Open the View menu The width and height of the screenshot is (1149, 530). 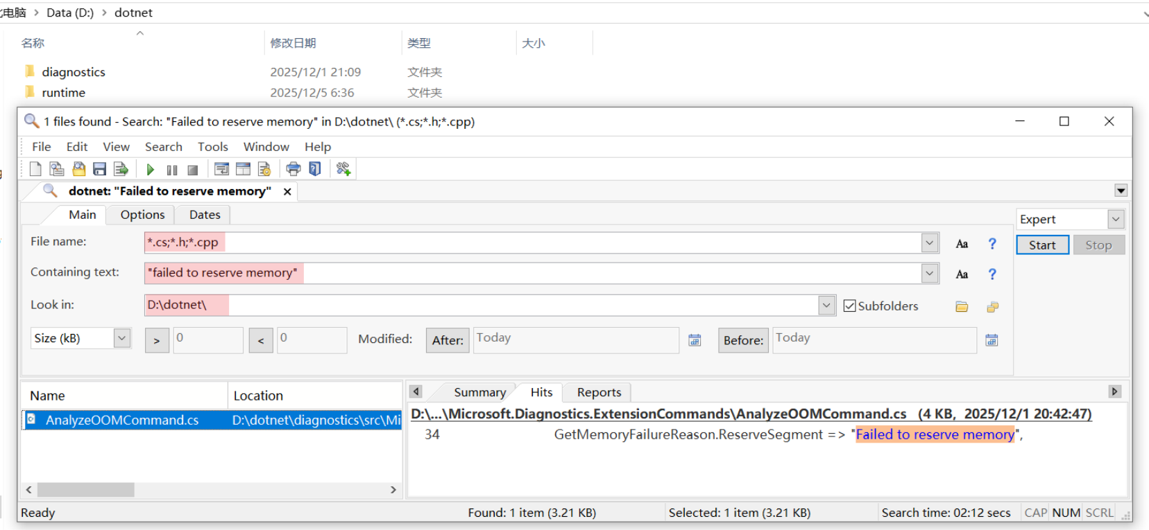point(117,147)
